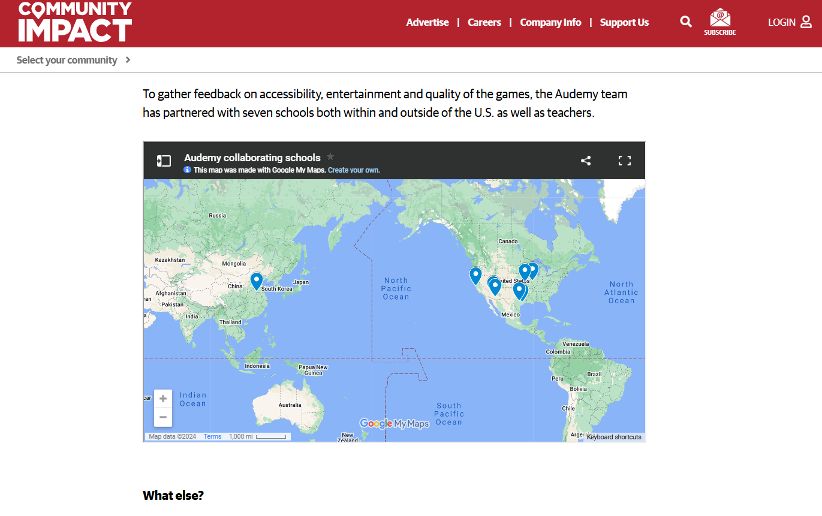The image size is (822, 516).
Task: Click the Papua New Guinea label
Action: [x=314, y=370]
